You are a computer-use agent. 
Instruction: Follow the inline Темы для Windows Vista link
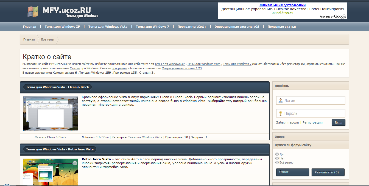tap(204, 64)
